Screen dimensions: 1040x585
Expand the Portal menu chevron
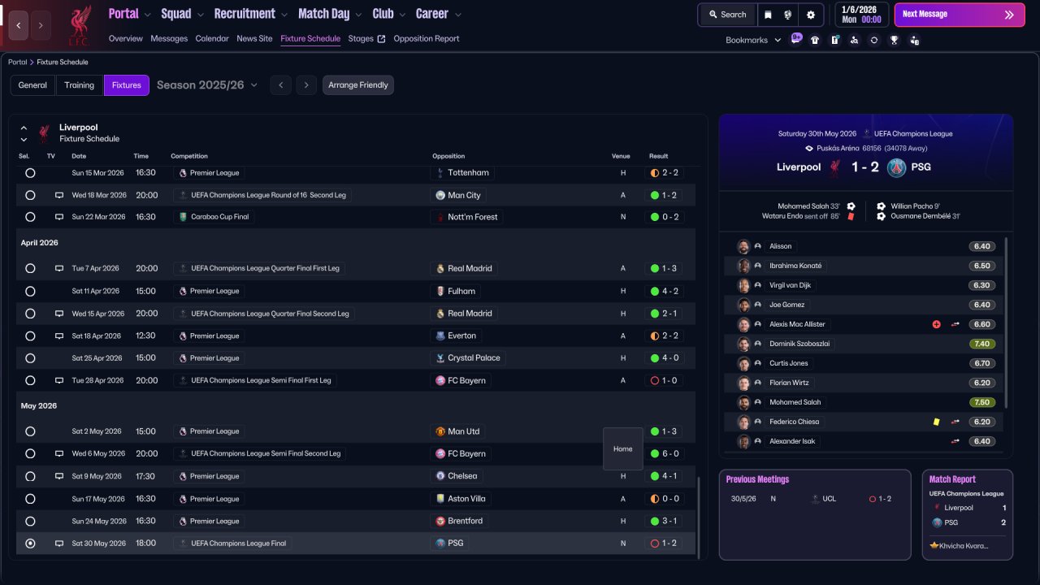tap(147, 15)
